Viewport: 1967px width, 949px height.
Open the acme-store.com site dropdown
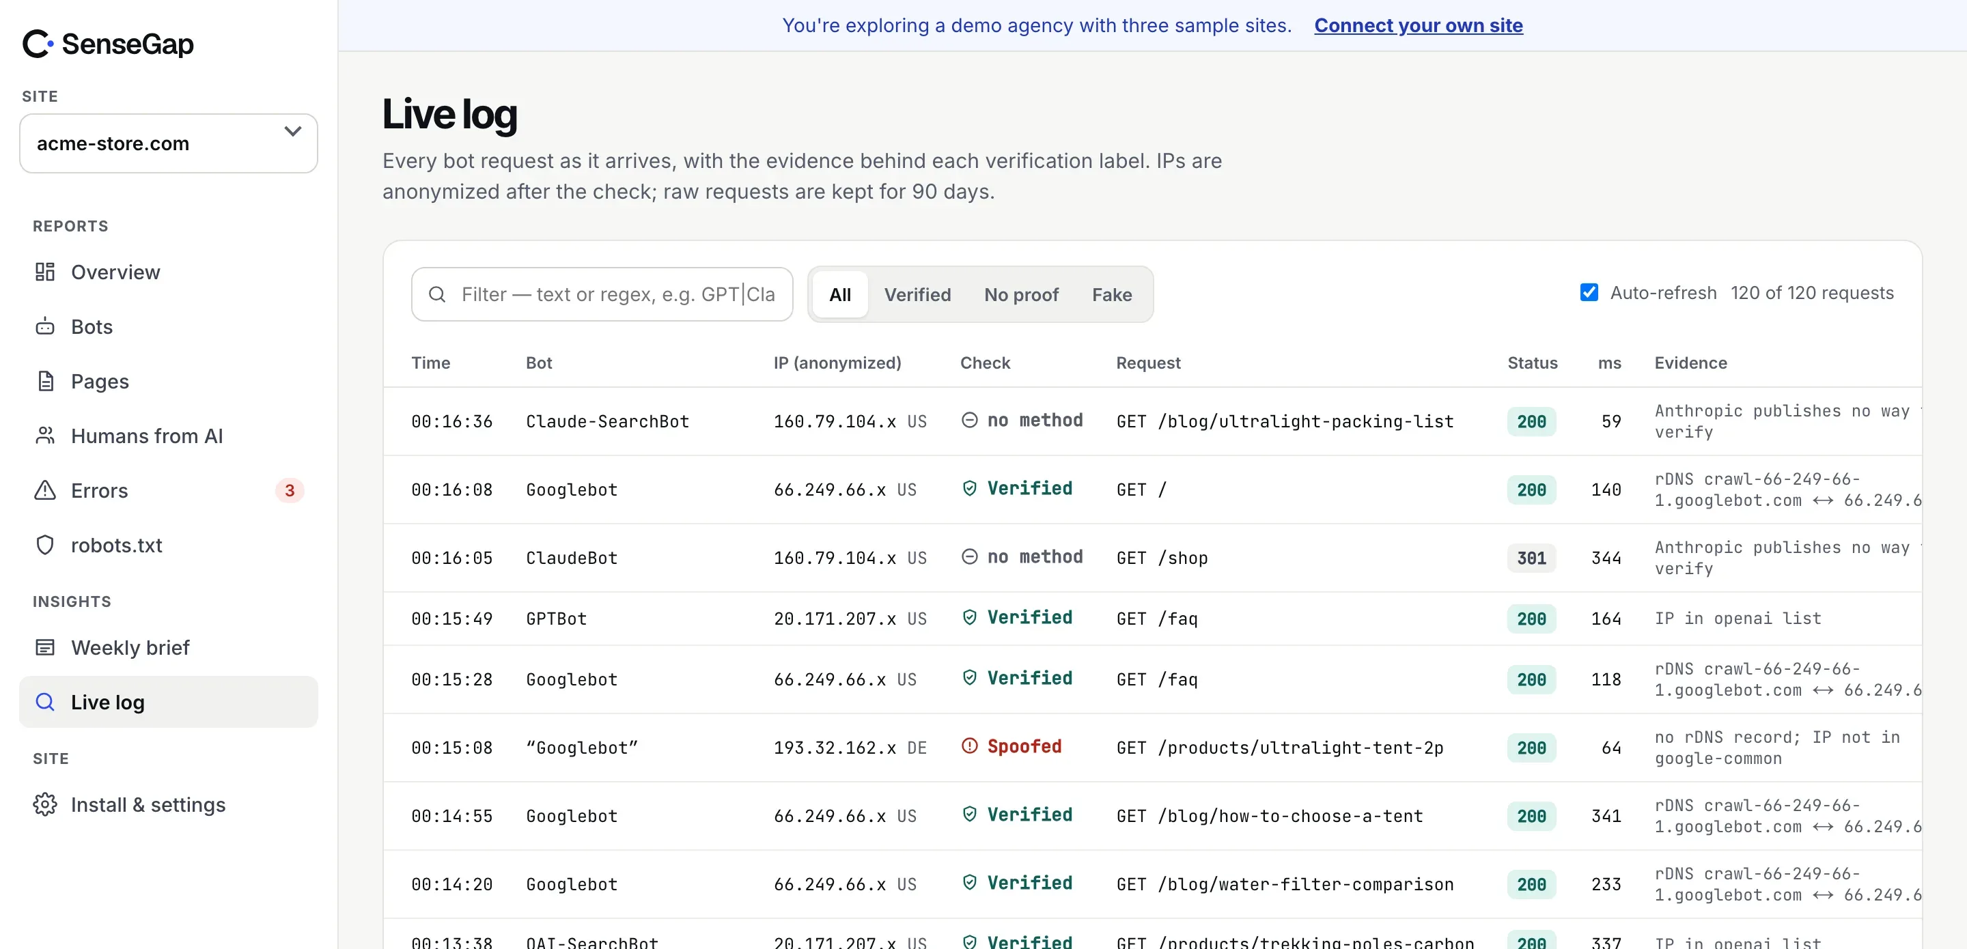[x=169, y=143]
